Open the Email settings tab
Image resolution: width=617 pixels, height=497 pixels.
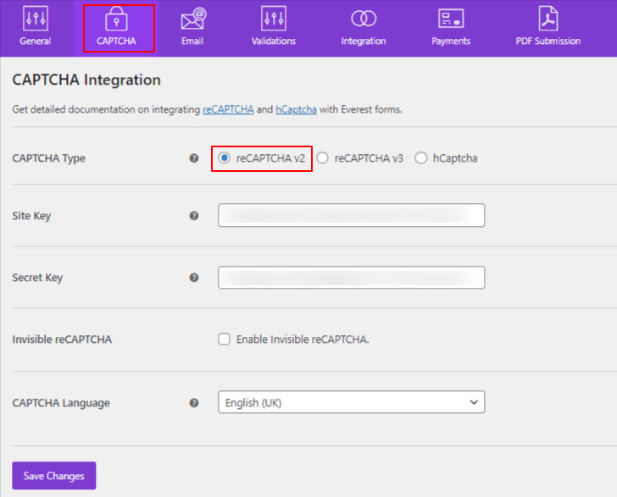[192, 28]
